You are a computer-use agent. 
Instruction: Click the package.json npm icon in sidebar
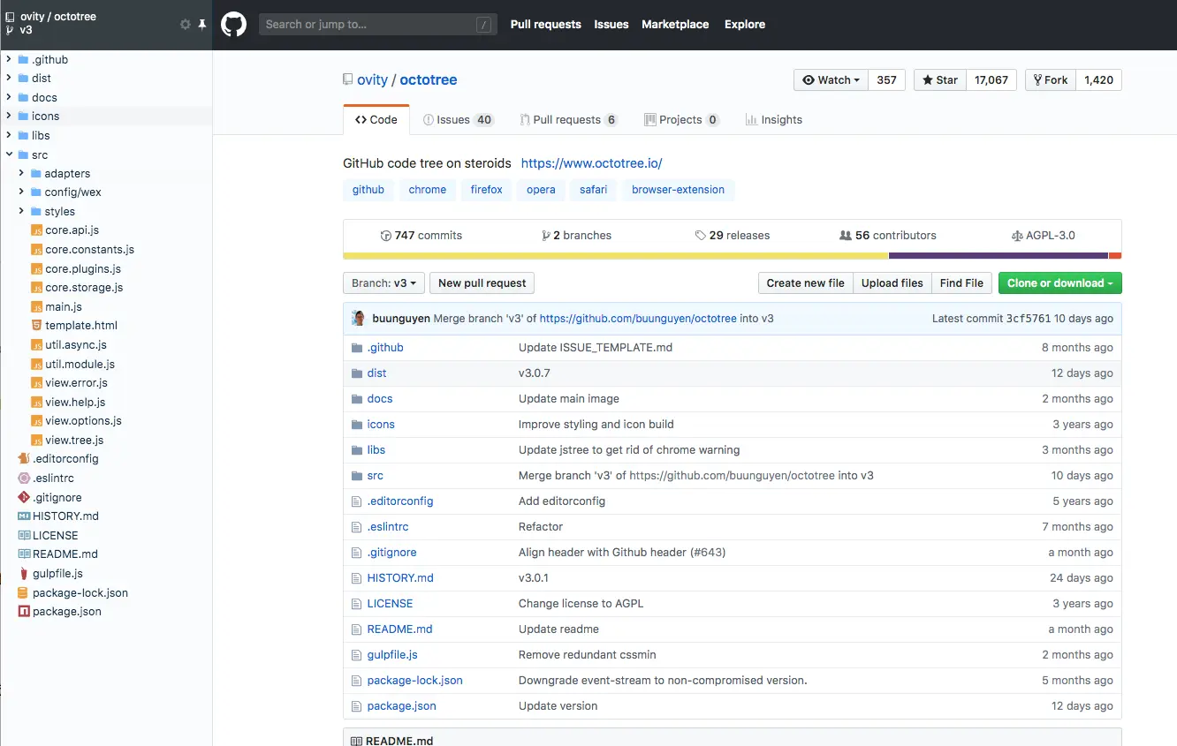click(25, 612)
